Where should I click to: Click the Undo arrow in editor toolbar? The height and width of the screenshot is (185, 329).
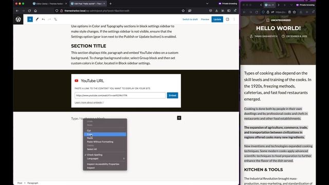point(43,20)
